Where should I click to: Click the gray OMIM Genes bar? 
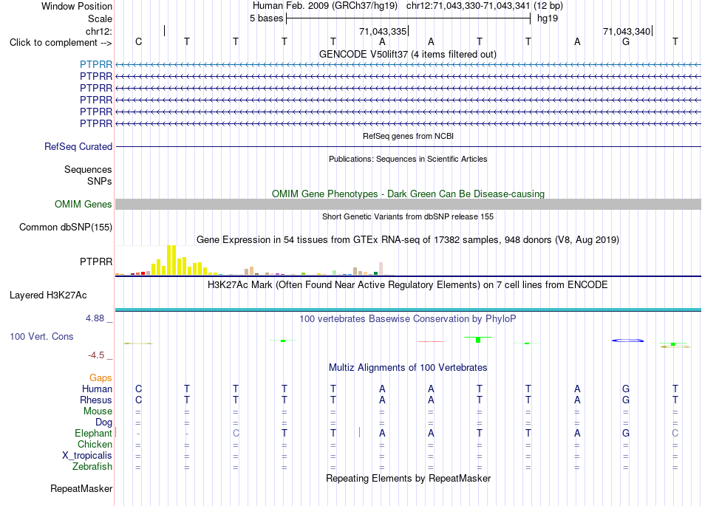pos(409,205)
